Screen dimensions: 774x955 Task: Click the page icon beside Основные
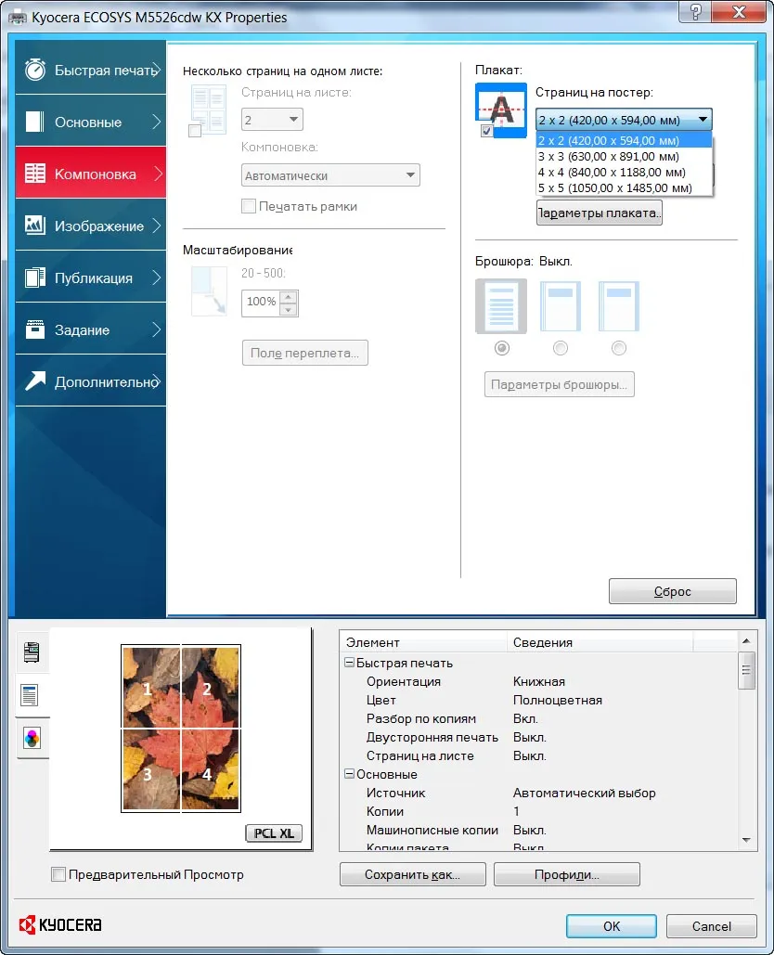(x=34, y=122)
